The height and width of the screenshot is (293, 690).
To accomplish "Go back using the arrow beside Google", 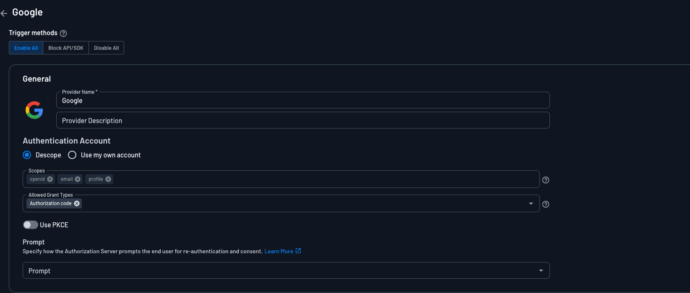I will pos(4,13).
